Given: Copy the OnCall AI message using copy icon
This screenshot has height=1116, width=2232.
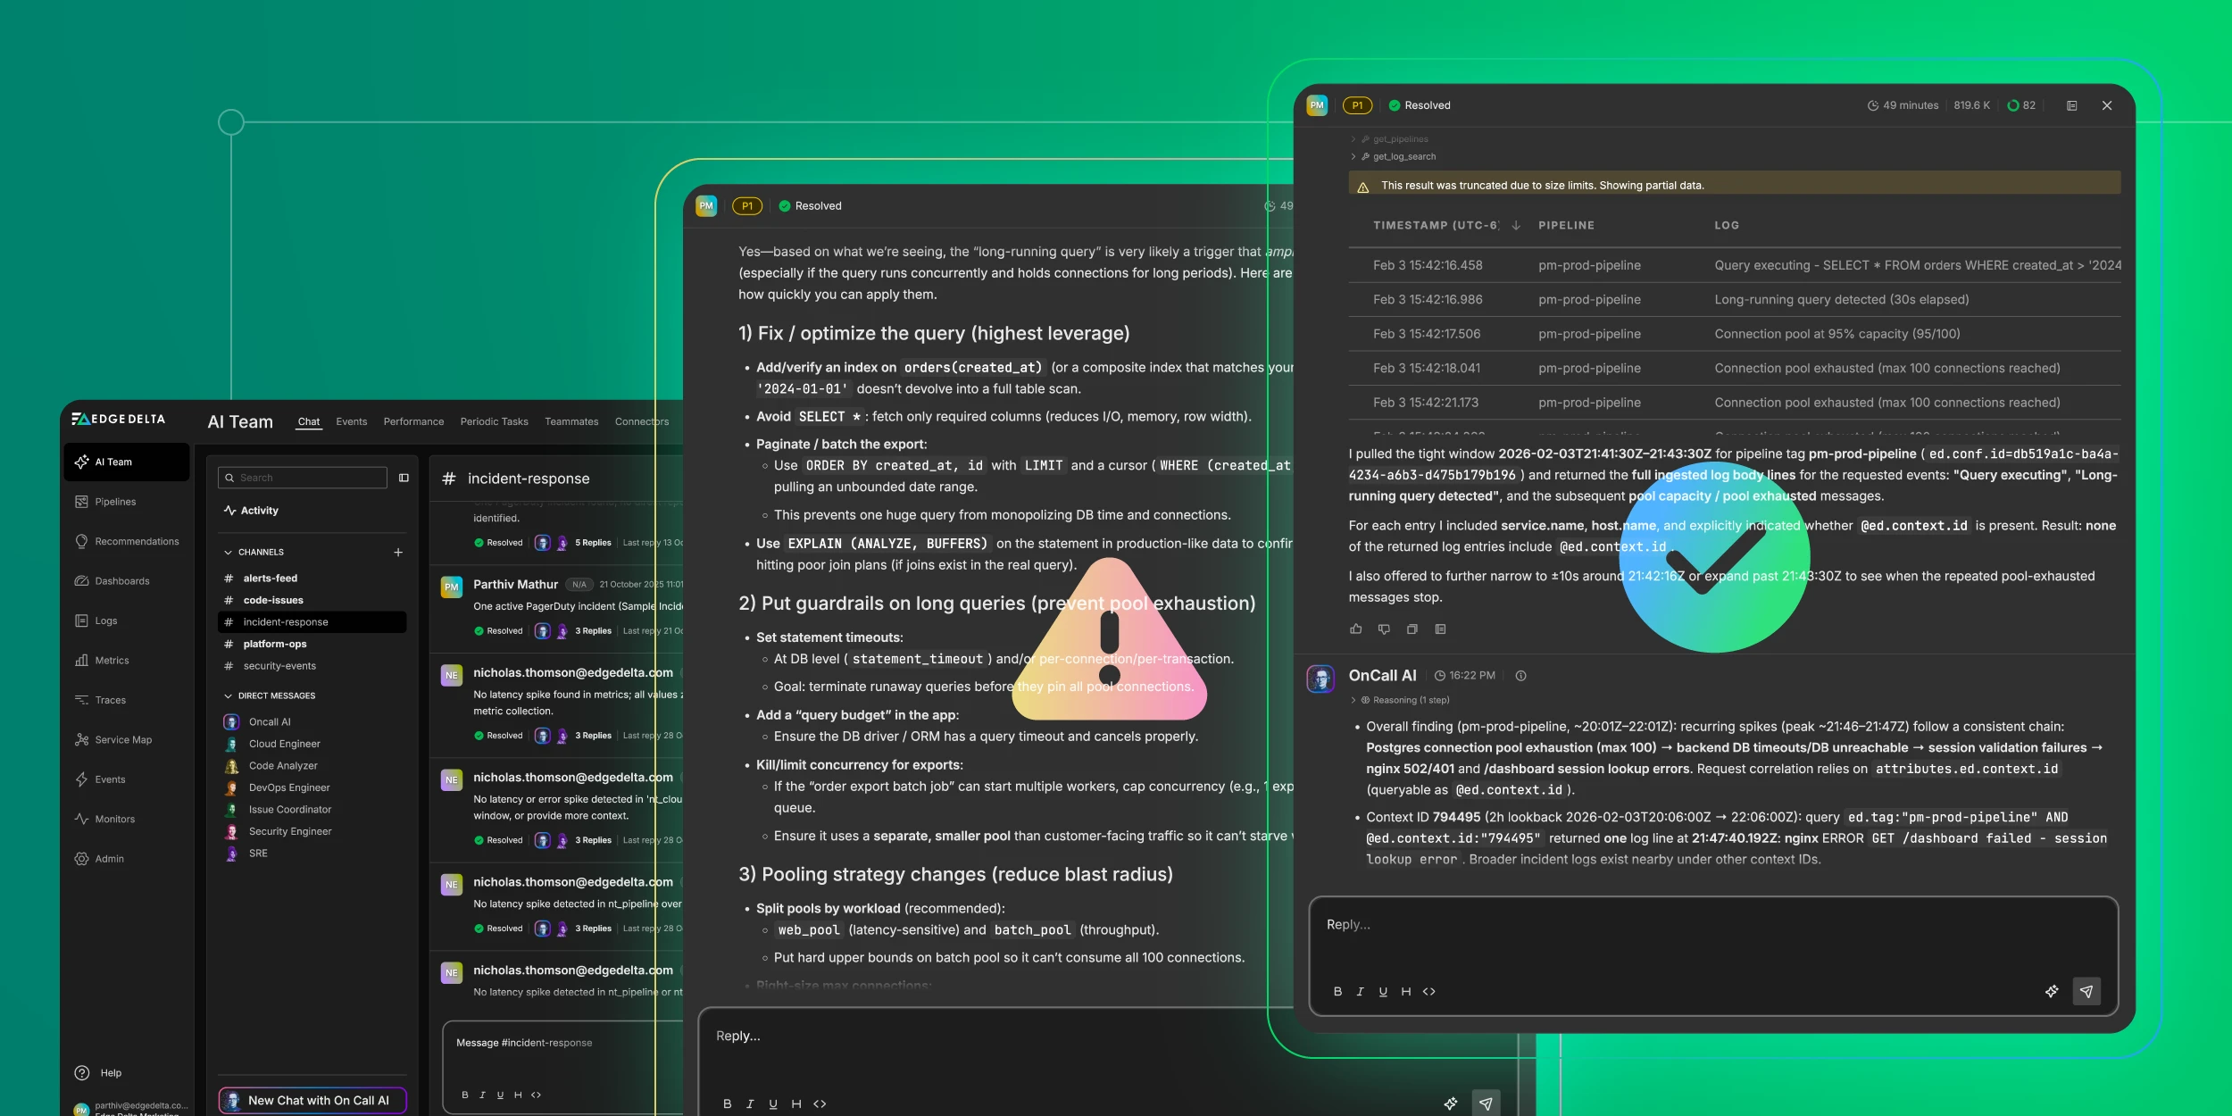Looking at the screenshot, I should [1412, 629].
